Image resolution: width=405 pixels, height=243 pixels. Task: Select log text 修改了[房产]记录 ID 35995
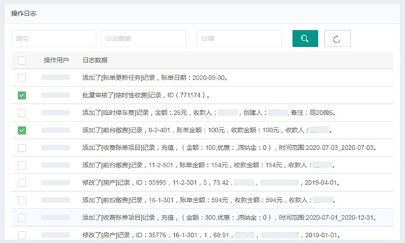pos(211,183)
